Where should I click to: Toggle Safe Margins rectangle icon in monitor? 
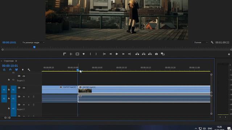(77, 54)
